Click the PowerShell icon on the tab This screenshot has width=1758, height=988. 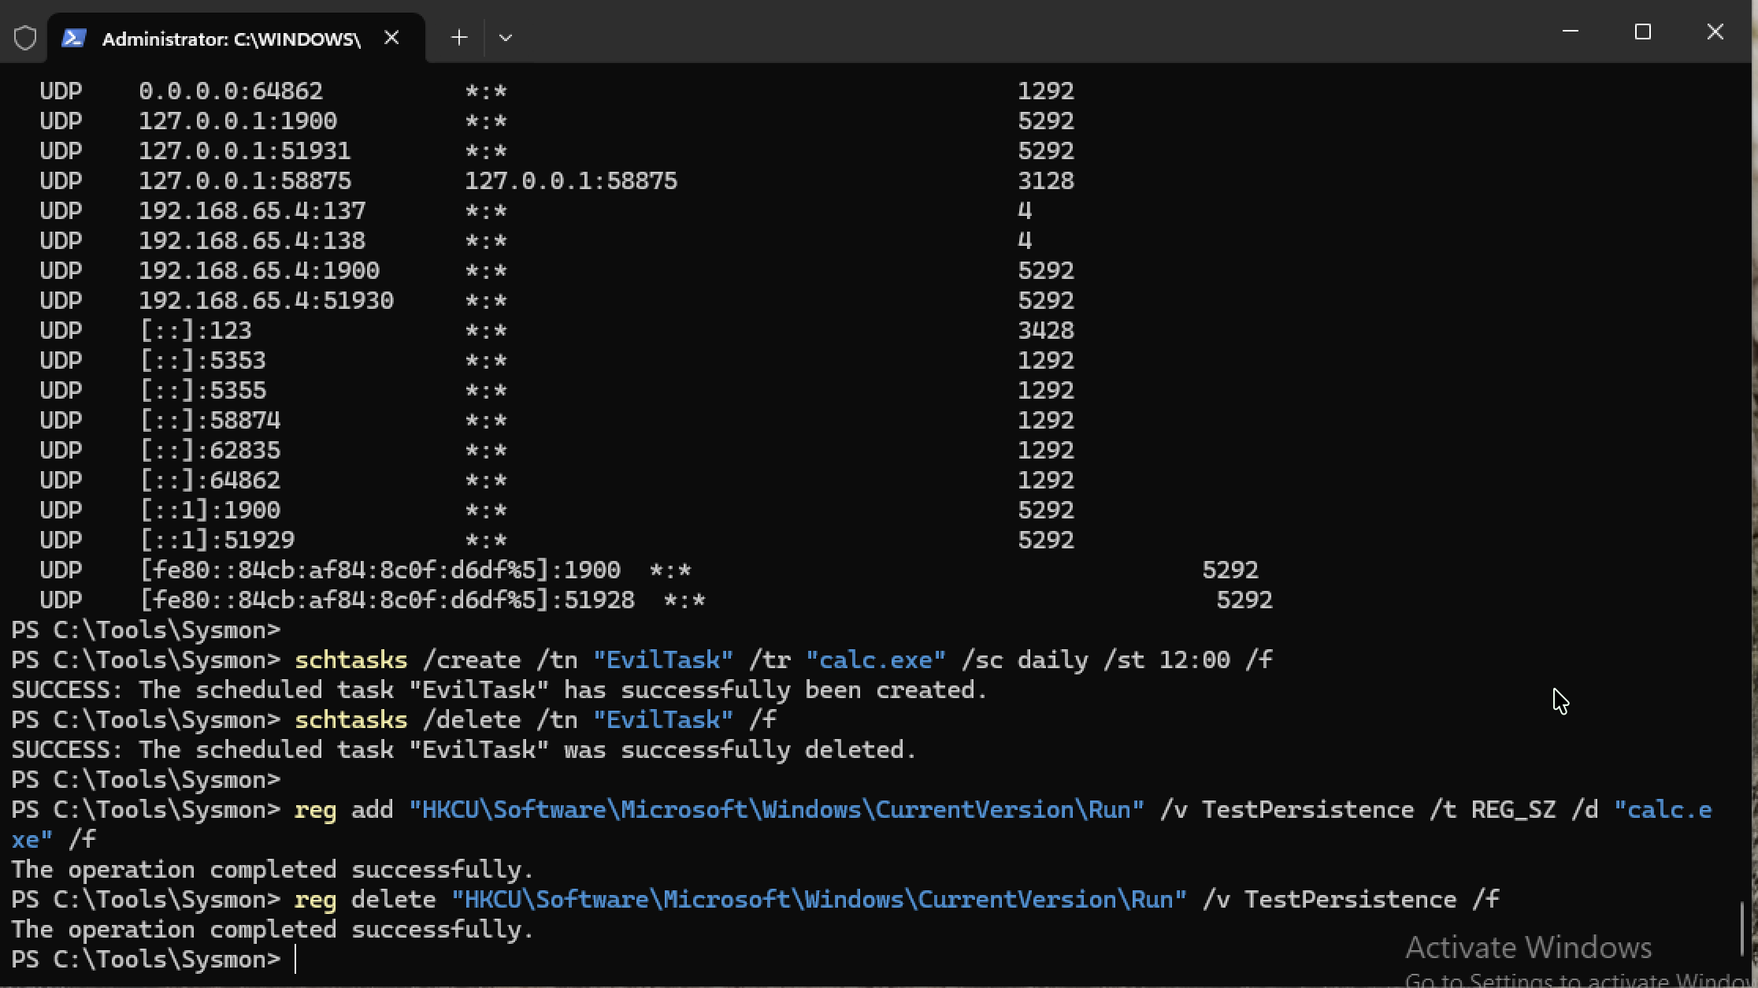click(x=72, y=37)
